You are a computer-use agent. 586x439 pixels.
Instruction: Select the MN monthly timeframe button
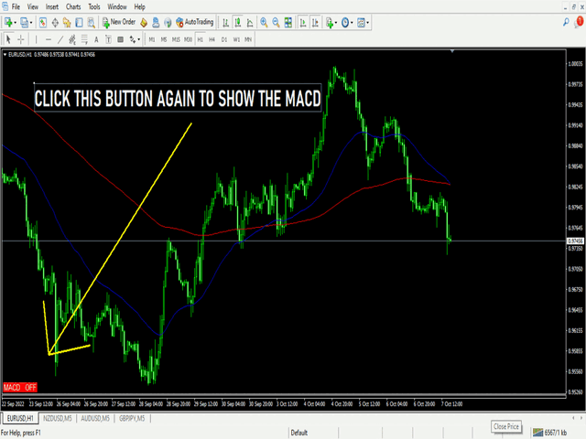coord(248,39)
